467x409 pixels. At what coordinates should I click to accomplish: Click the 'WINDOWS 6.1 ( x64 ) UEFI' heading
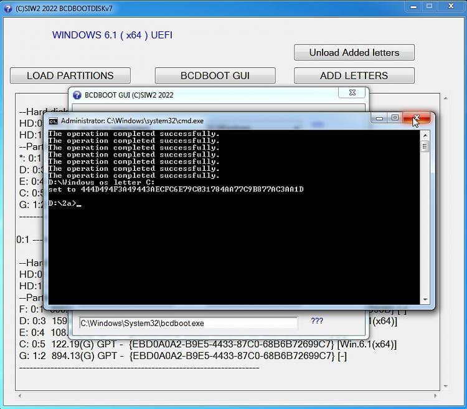point(112,35)
